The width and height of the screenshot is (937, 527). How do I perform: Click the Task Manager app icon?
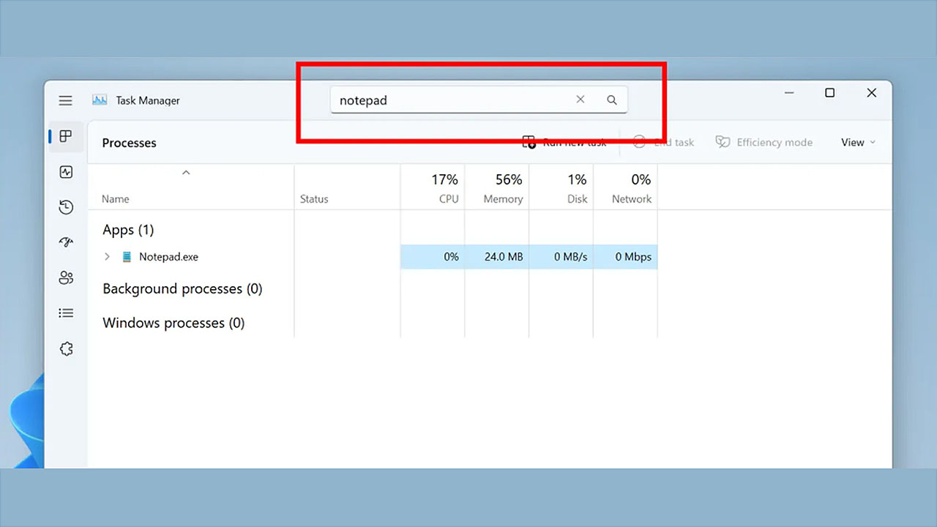(100, 100)
